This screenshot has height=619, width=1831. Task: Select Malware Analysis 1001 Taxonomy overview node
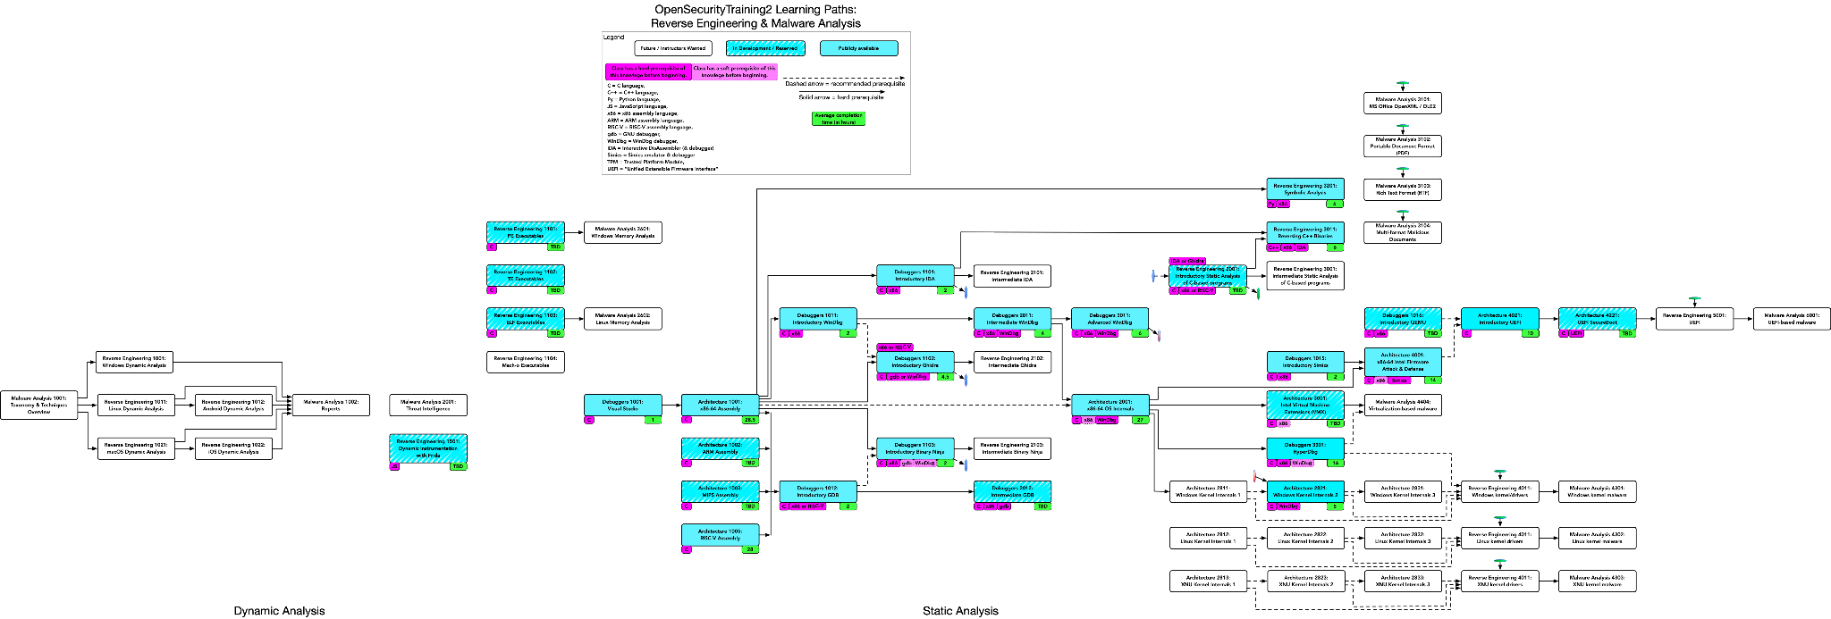click(39, 405)
